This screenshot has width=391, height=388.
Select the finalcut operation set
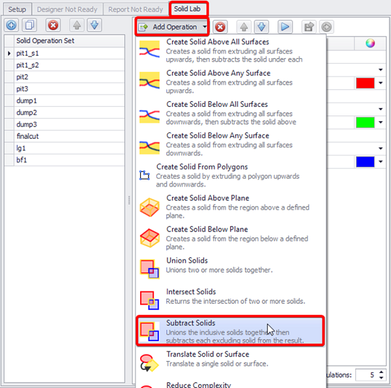pyautogui.click(x=69, y=136)
